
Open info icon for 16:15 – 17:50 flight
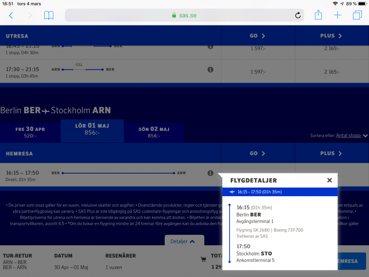(x=210, y=173)
